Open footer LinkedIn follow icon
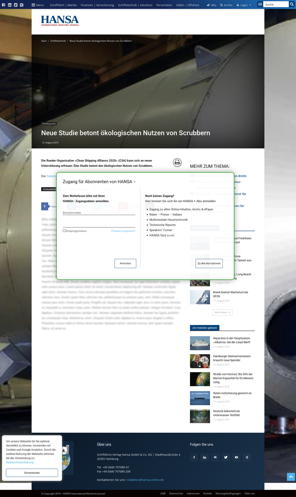296x497 pixels. tap(205, 457)
